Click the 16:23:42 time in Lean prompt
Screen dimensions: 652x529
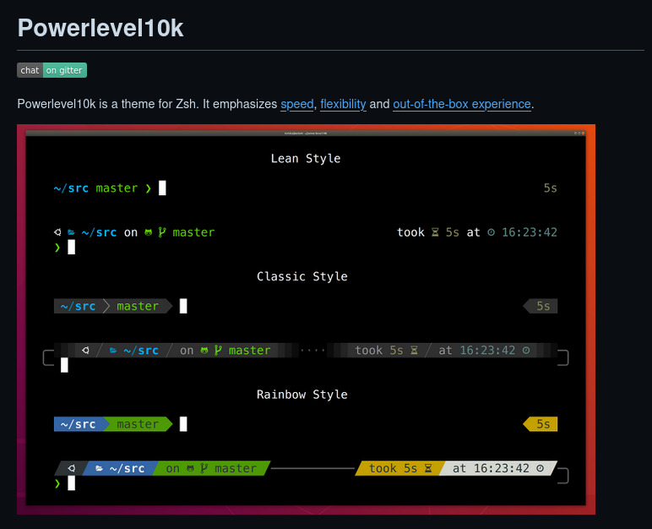[x=530, y=232]
